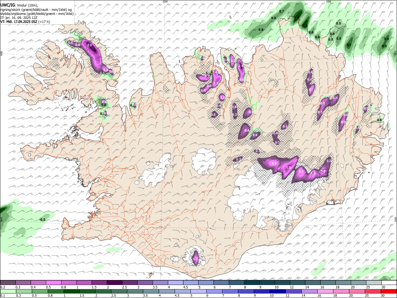Viewport: 397px width, 298px height.
Task: Pick the violet 12 swatch in lower legend row
Action: click(293, 291)
